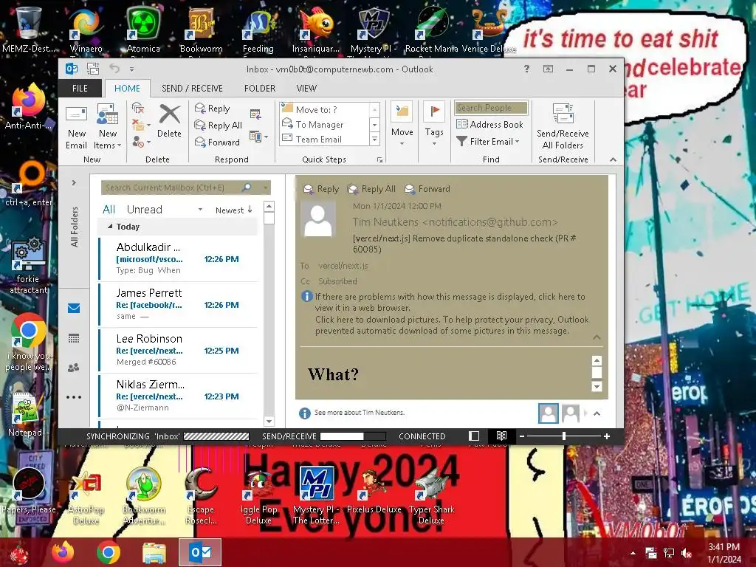Click the Undo icon in the title bar
The height and width of the screenshot is (567, 756).
pos(114,69)
